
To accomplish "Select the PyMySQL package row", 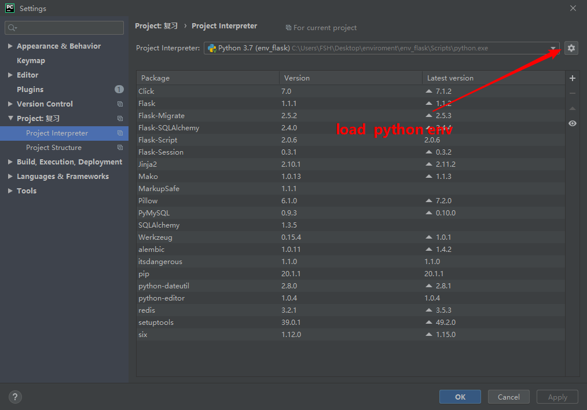I will point(350,213).
